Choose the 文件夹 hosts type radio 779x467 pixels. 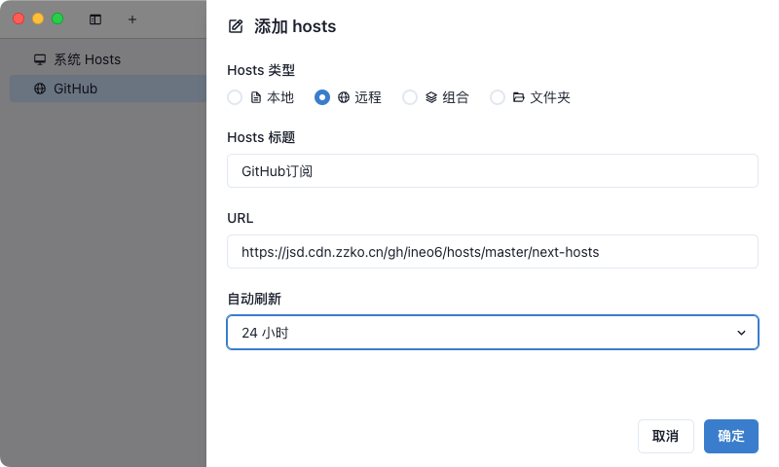click(x=498, y=97)
